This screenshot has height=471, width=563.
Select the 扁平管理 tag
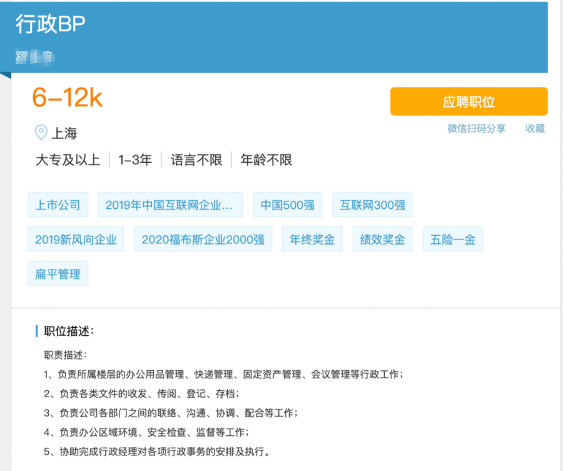point(58,273)
